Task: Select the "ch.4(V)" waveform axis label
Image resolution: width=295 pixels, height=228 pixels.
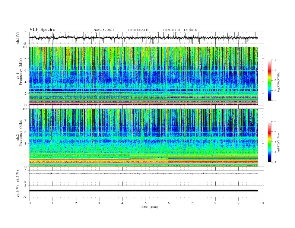Action: point(18,191)
